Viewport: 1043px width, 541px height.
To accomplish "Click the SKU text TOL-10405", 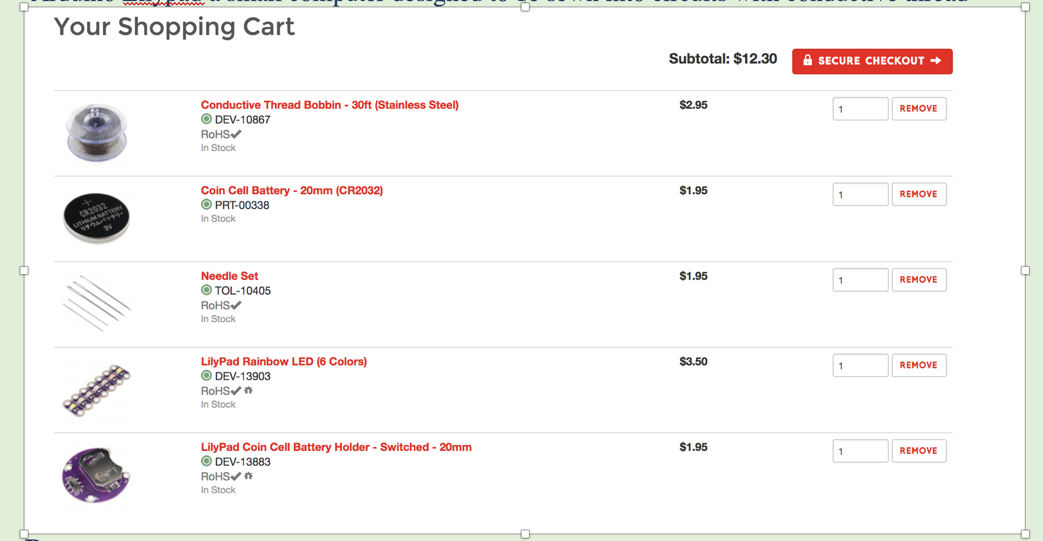I will (243, 291).
